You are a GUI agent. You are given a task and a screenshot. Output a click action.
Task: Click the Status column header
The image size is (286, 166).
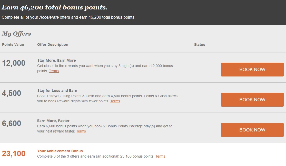[x=200, y=45]
